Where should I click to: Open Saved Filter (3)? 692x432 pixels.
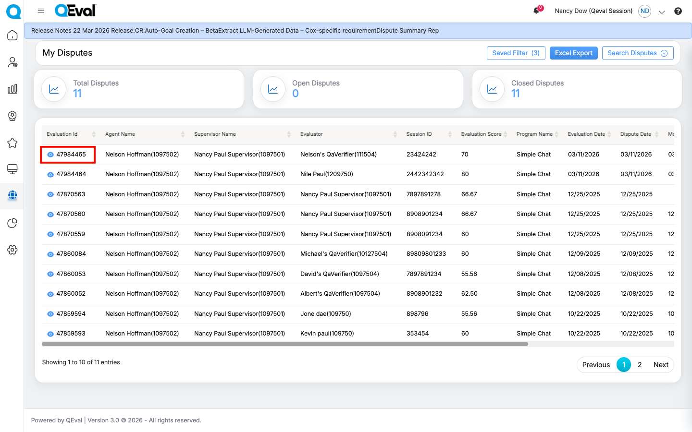coord(516,53)
